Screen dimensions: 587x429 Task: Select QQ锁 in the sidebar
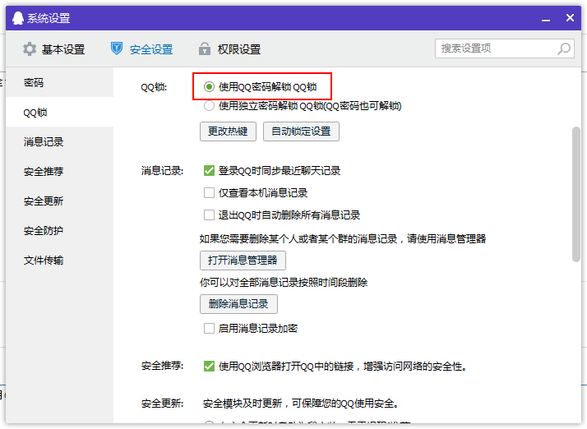pos(59,113)
